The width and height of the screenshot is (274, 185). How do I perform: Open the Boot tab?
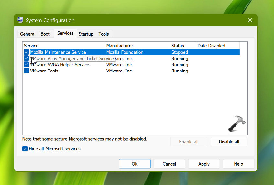tap(45, 34)
